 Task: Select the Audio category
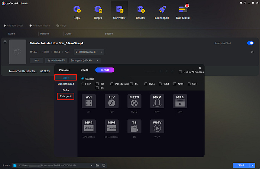(x=66, y=90)
